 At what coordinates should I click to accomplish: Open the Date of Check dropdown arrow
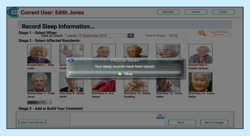pos(131,35)
